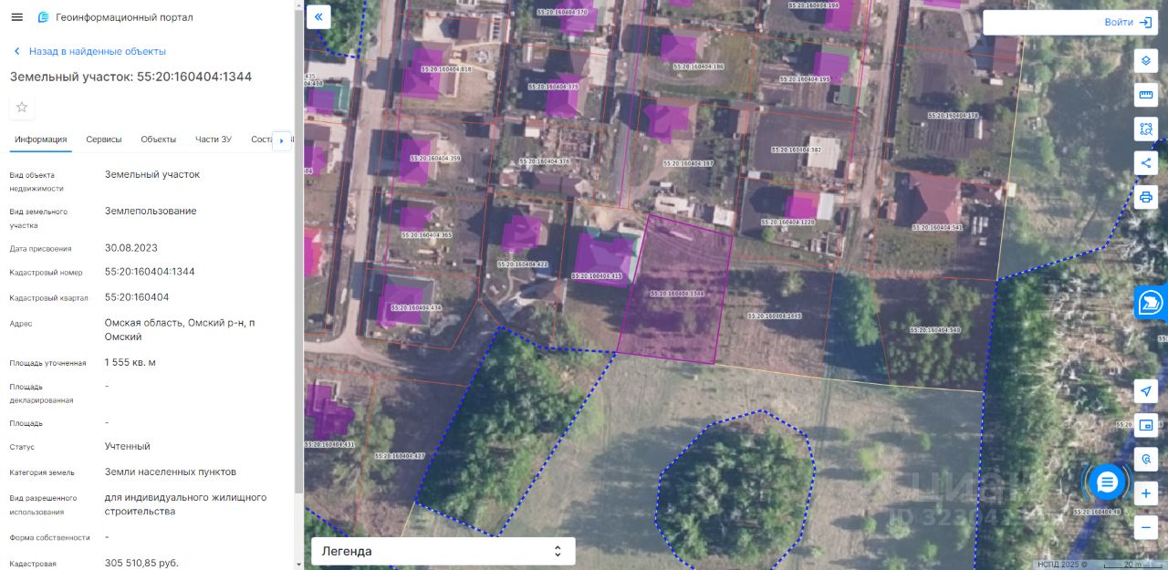Click parcel label 55:20:160404:422 on map
Screen dimensions: 1168x570
click(x=522, y=264)
